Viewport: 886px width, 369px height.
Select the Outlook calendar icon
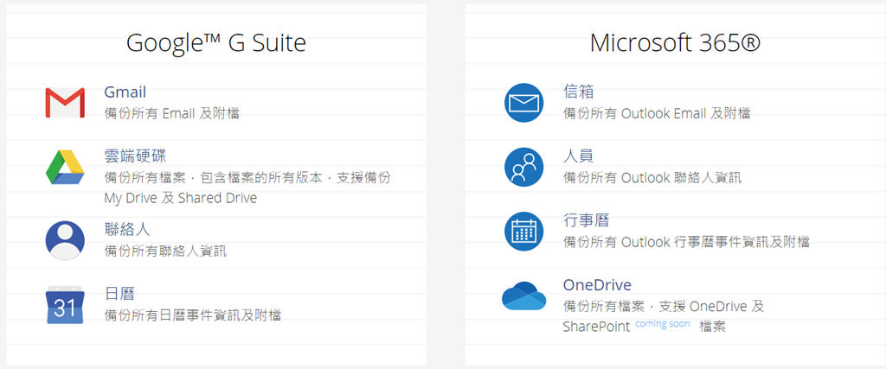(x=523, y=231)
